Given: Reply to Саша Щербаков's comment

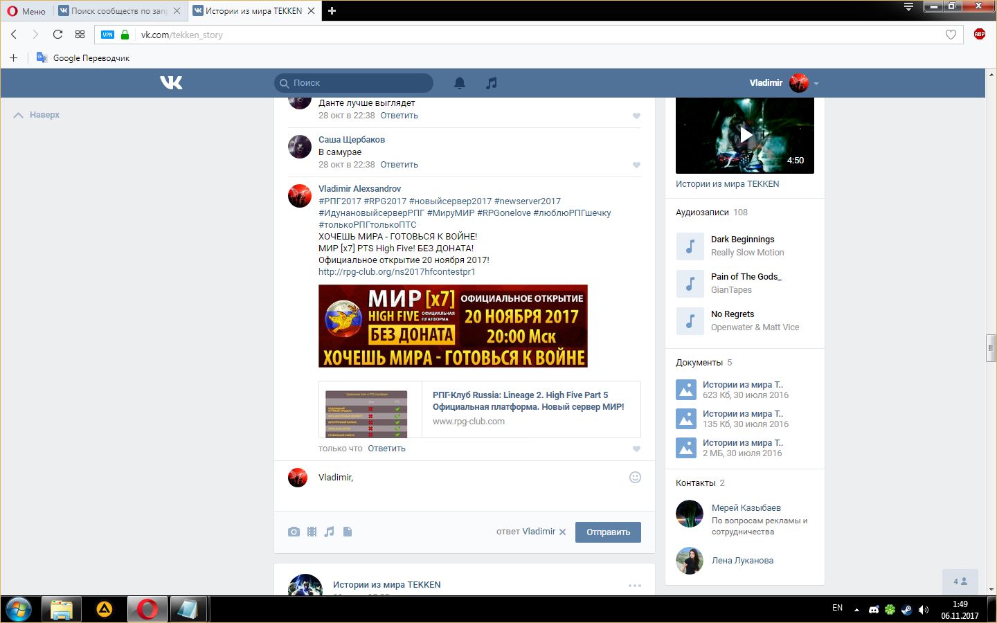Looking at the screenshot, I should click(x=399, y=165).
